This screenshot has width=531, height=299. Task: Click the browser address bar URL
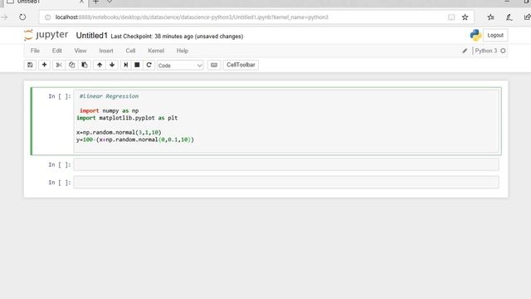(192, 17)
